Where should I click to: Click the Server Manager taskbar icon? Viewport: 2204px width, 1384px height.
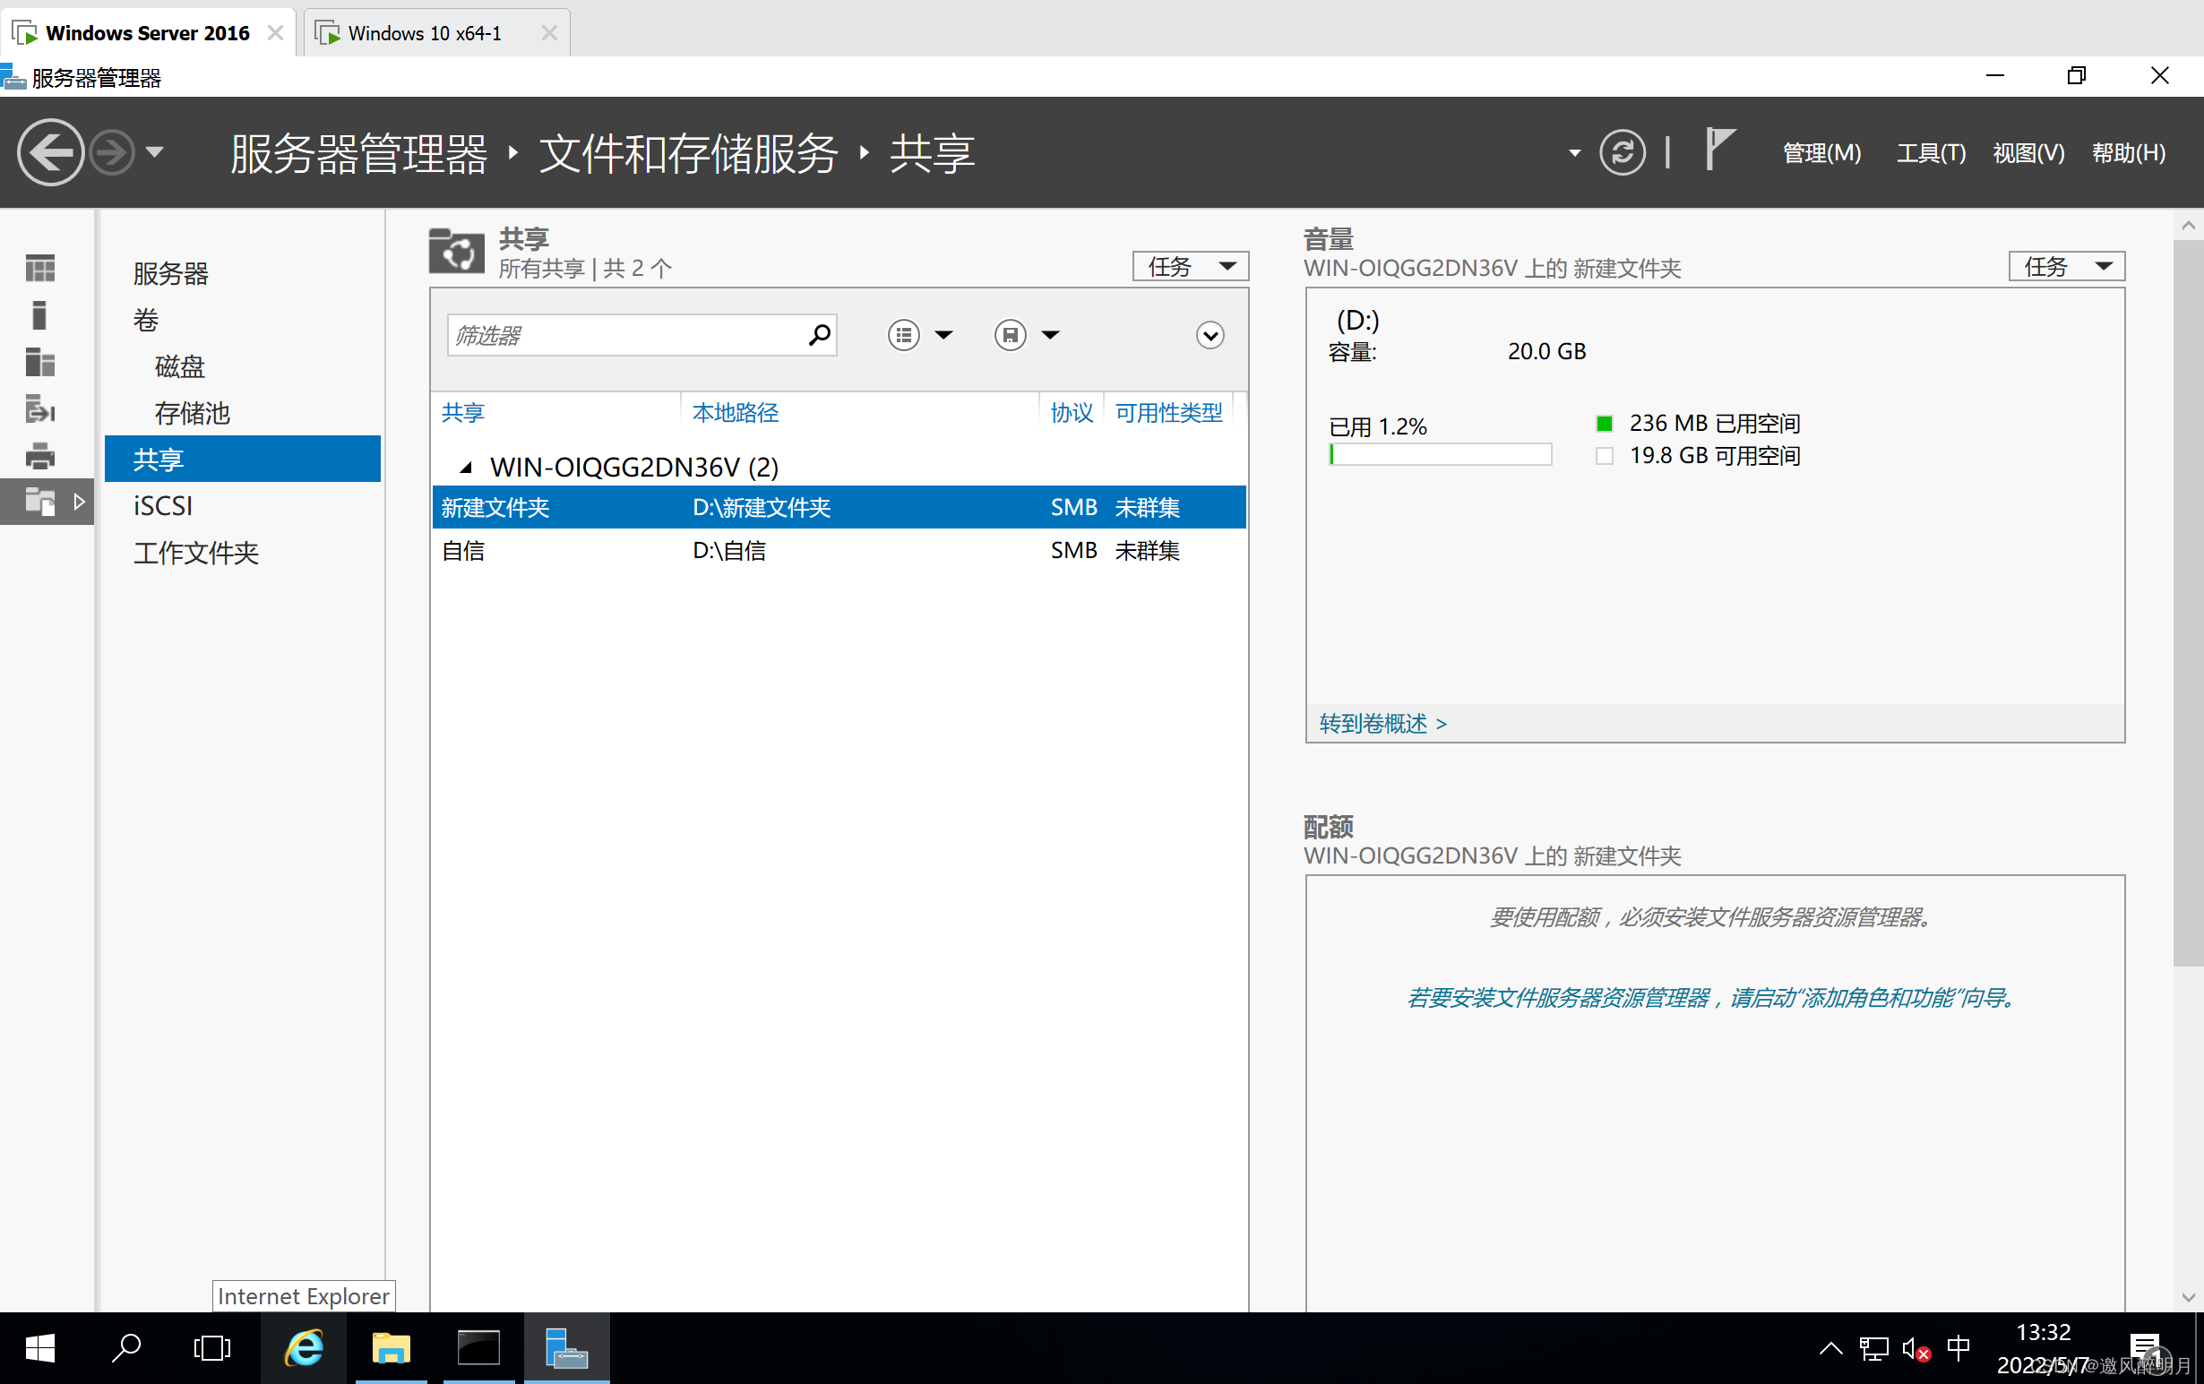566,1347
